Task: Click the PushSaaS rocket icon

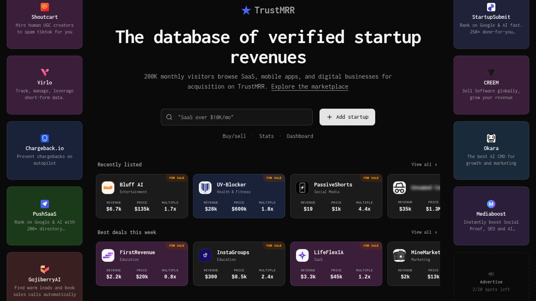Action: pos(45,204)
